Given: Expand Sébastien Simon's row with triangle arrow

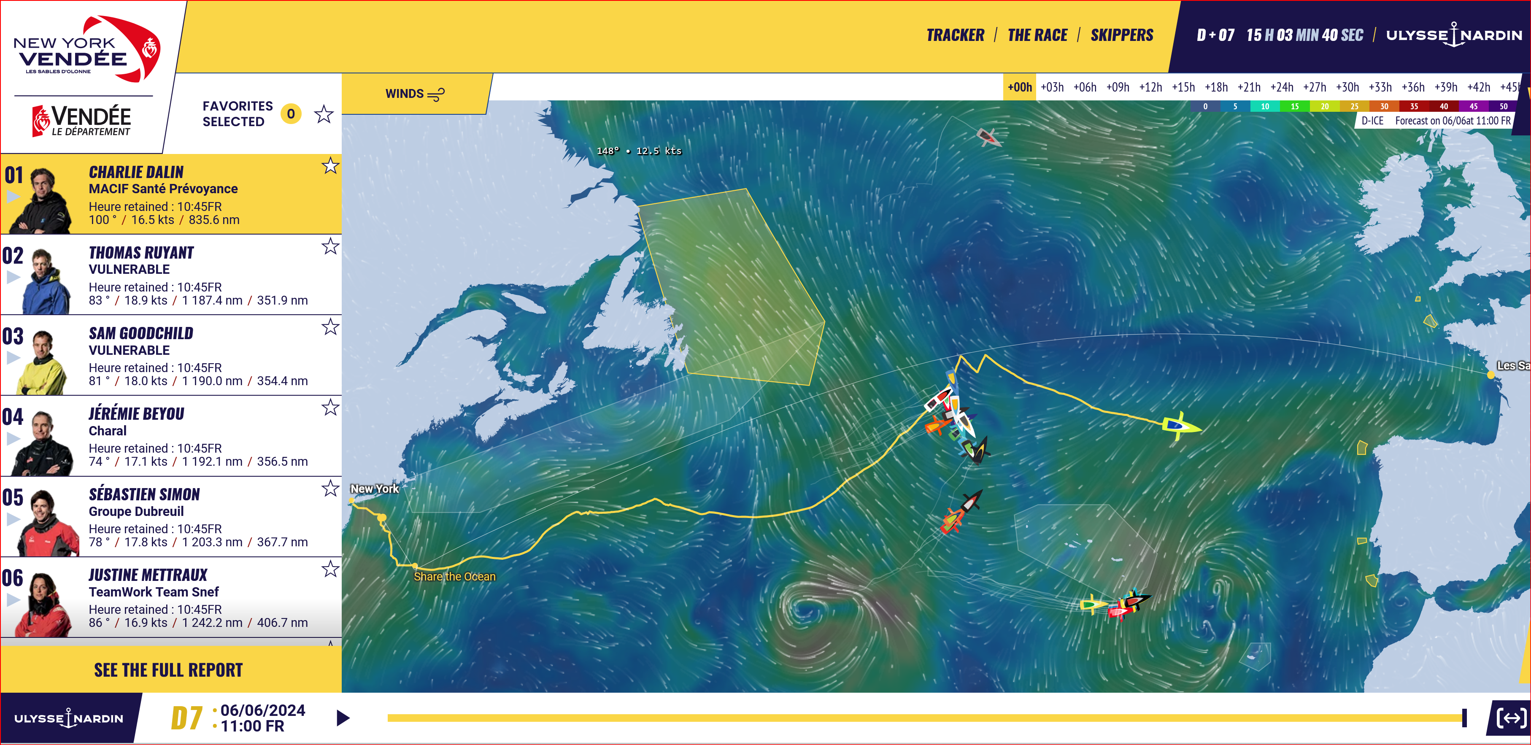Looking at the screenshot, I should 13,519.
